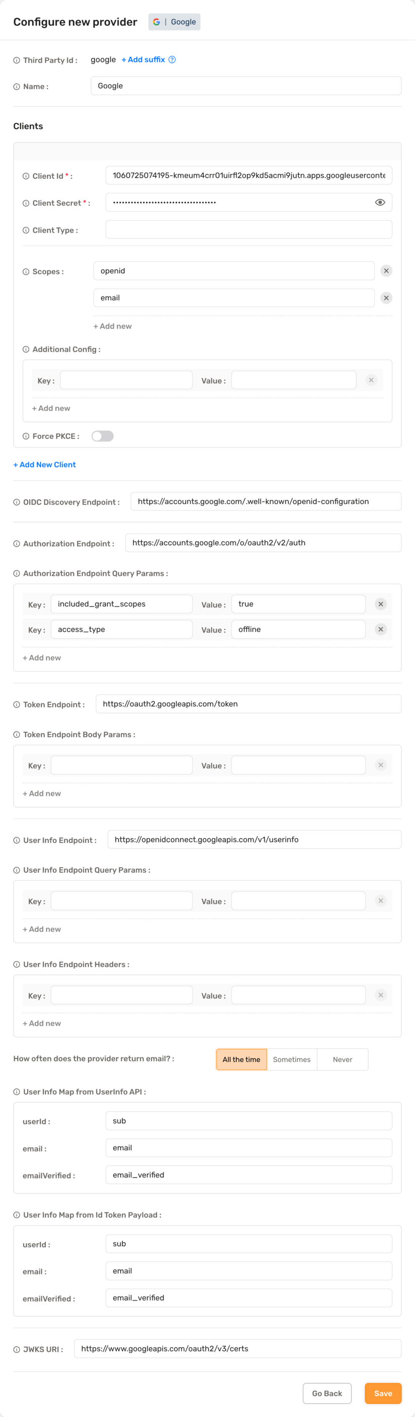This screenshot has height=1417, width=415.
Task: Select Never for email return frequency
Action: [342, 1059]
